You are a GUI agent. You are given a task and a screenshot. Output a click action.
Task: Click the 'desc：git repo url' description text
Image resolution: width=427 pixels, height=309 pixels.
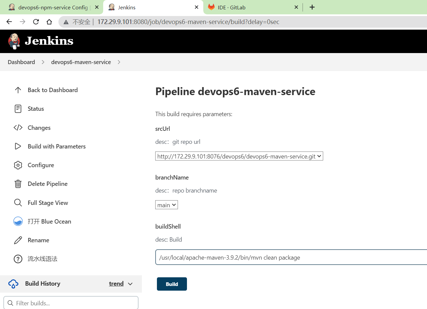(x=178, y=142)
